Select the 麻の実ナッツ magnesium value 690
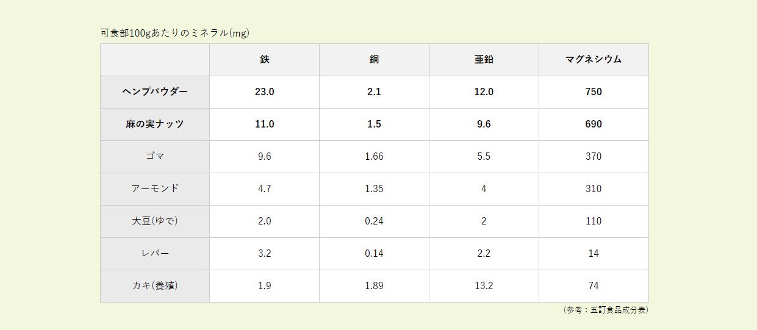Screen dimensions: 757x330 (593, 124)
